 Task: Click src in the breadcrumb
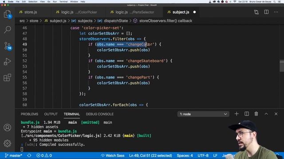coord(22,21)
